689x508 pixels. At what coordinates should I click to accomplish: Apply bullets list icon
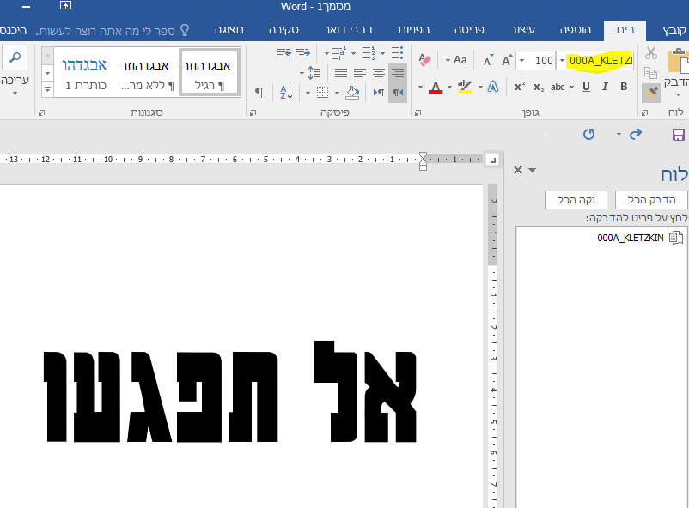click(397, 53)
